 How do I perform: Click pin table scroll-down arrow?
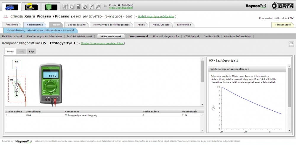tap(202, 130)
